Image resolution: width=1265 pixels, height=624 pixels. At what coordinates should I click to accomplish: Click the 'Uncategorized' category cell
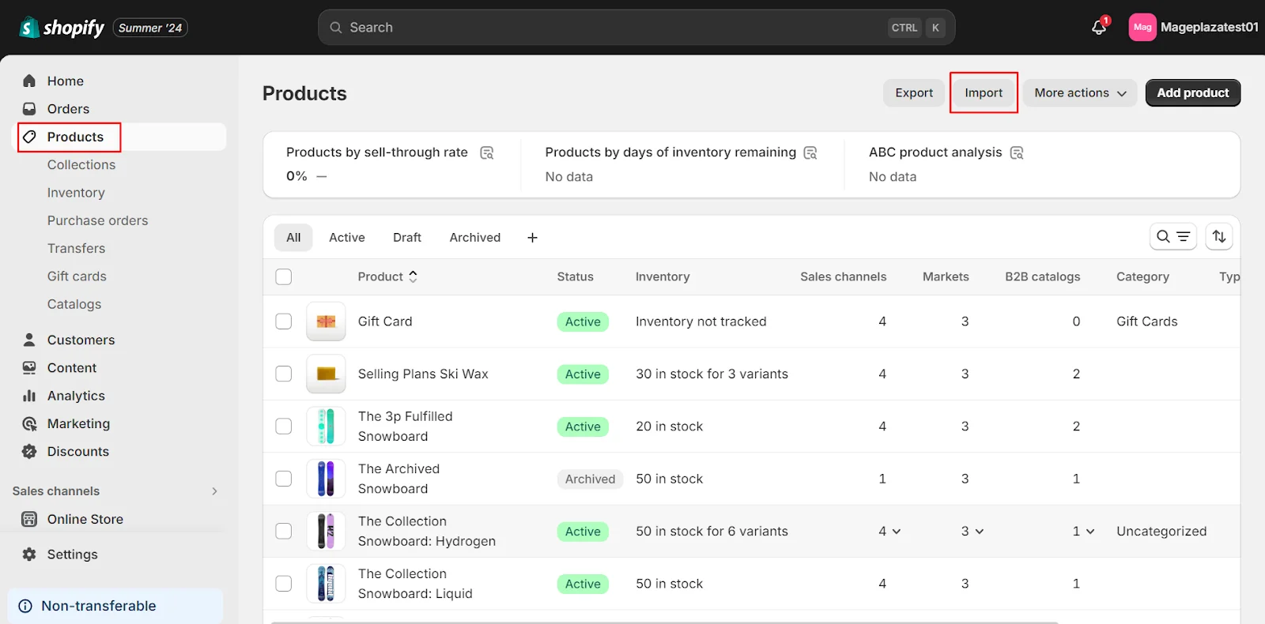1161,532
